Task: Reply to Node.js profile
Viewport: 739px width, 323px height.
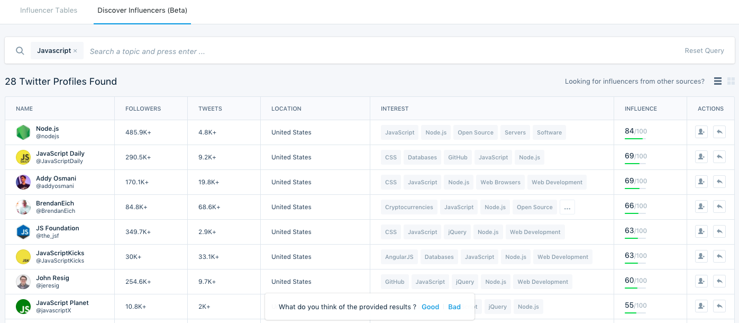Action: click(x=719, y=132)
